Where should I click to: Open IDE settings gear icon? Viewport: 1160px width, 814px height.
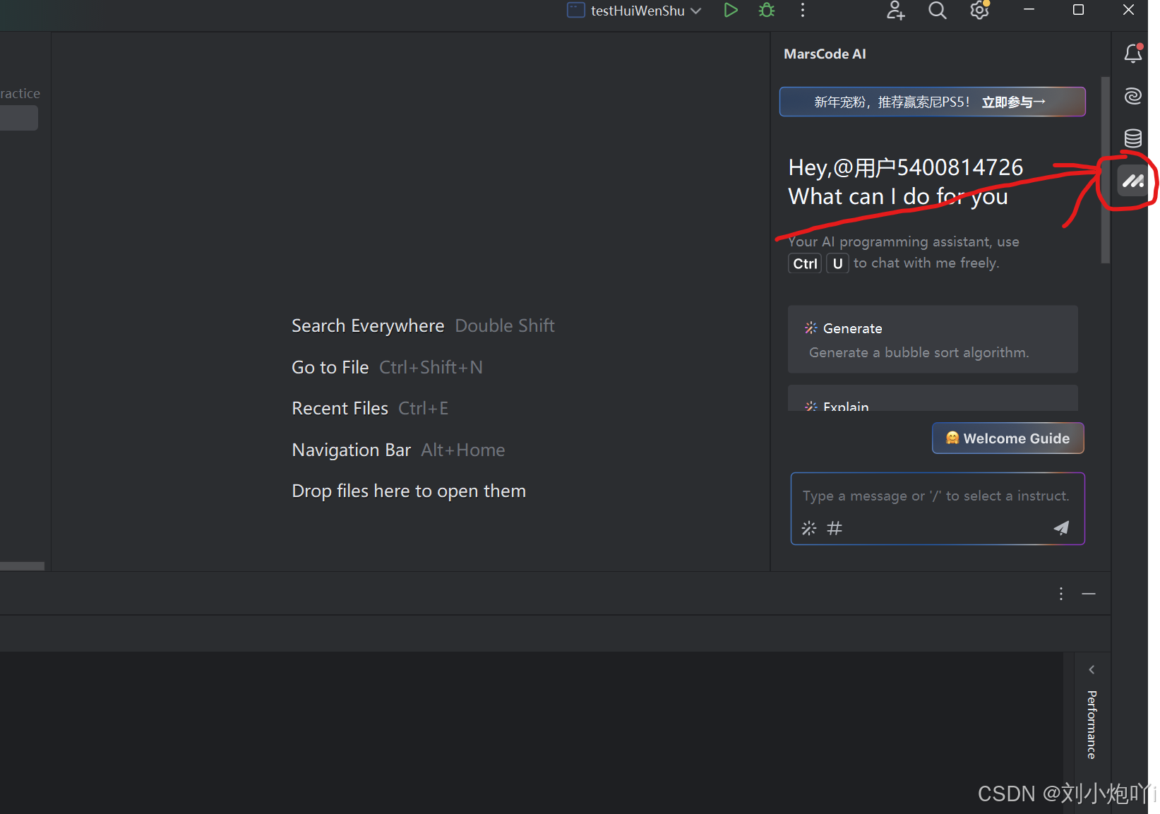click(x=980, y=11)
